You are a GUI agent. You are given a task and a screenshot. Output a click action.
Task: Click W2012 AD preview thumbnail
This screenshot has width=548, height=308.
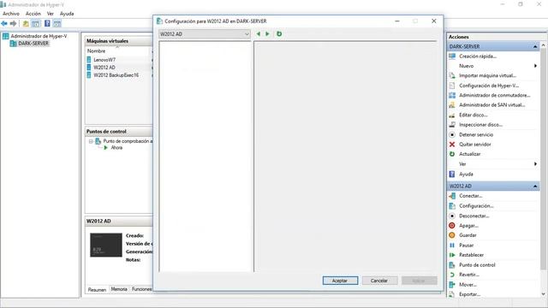[106, 245]
